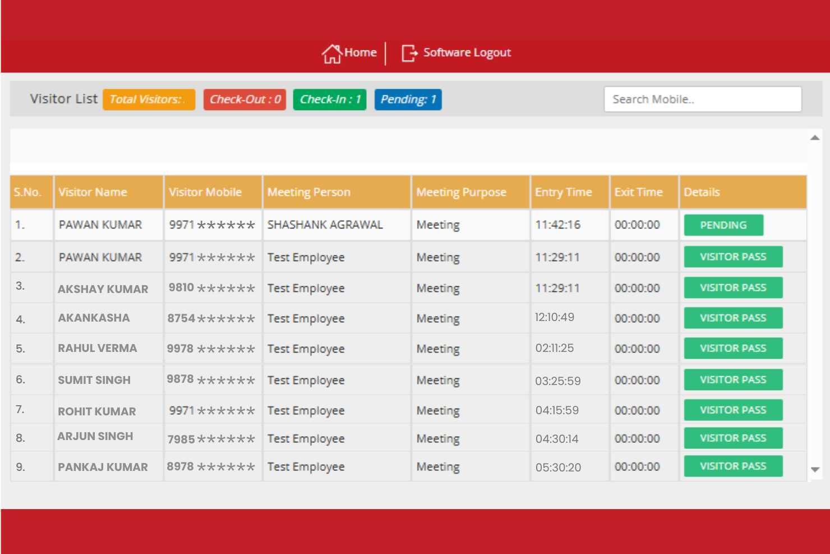Click the red Check-Out : 0 badge
The height and width of the screenshot is (554, 830).
tap(245, 99)
